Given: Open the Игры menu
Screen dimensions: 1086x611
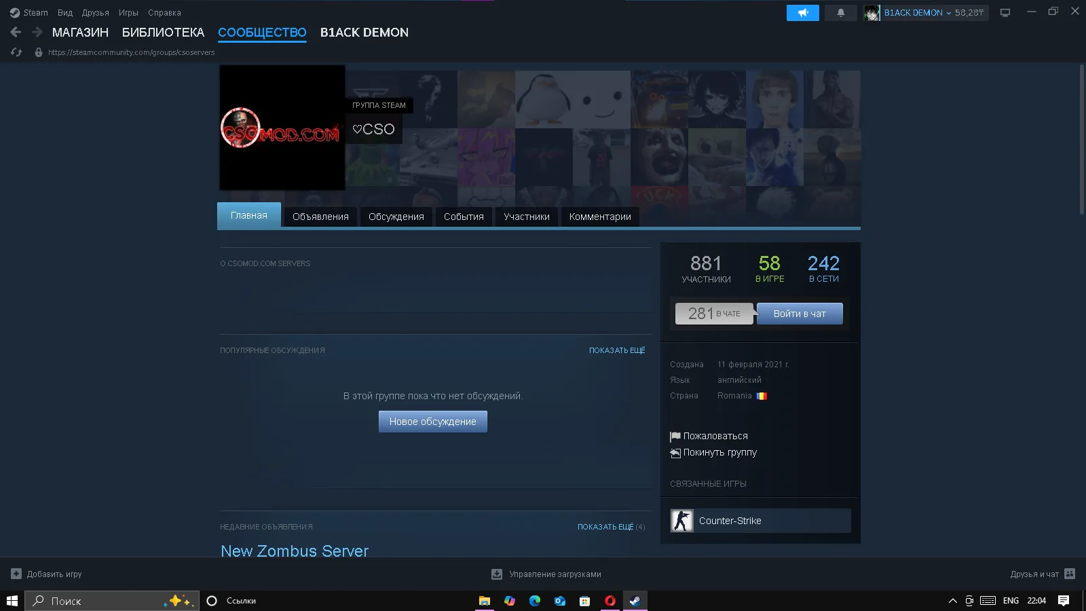Looking at the screenshot, I should (x=128, y=13).
